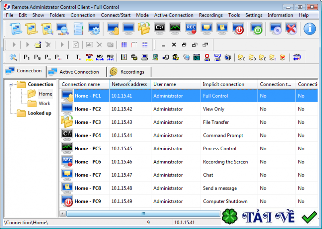Click the horizontal scrollbar thumb under the list
322x229 pixels.
click(143, 214)
